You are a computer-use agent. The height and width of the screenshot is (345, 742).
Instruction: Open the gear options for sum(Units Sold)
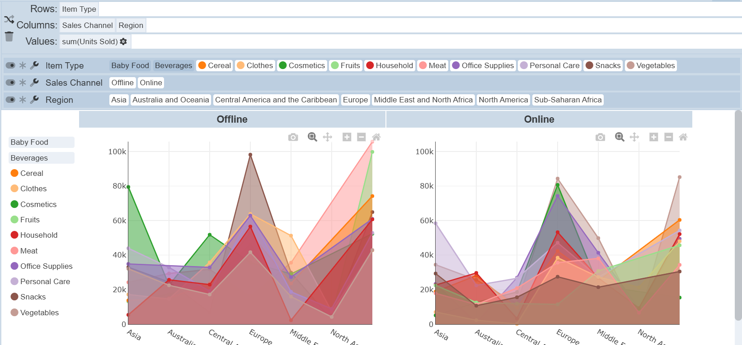click(x=123, y=41)
